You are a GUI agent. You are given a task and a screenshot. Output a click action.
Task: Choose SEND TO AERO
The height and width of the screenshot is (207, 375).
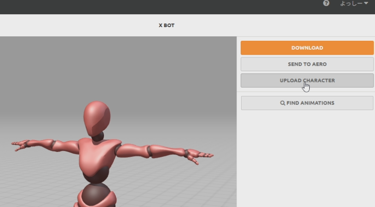307,64
